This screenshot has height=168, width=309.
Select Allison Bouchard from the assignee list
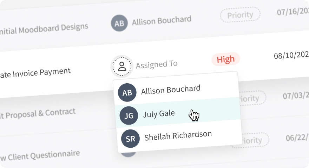tap(171, 90)
